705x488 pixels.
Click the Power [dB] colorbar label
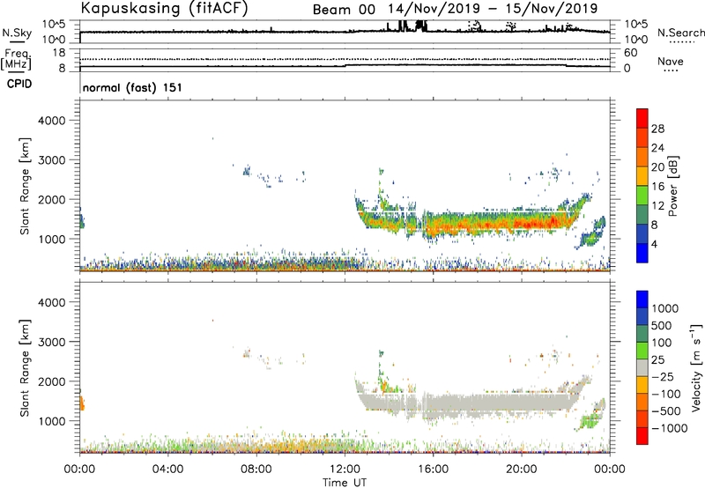click(x=672, y=186)
